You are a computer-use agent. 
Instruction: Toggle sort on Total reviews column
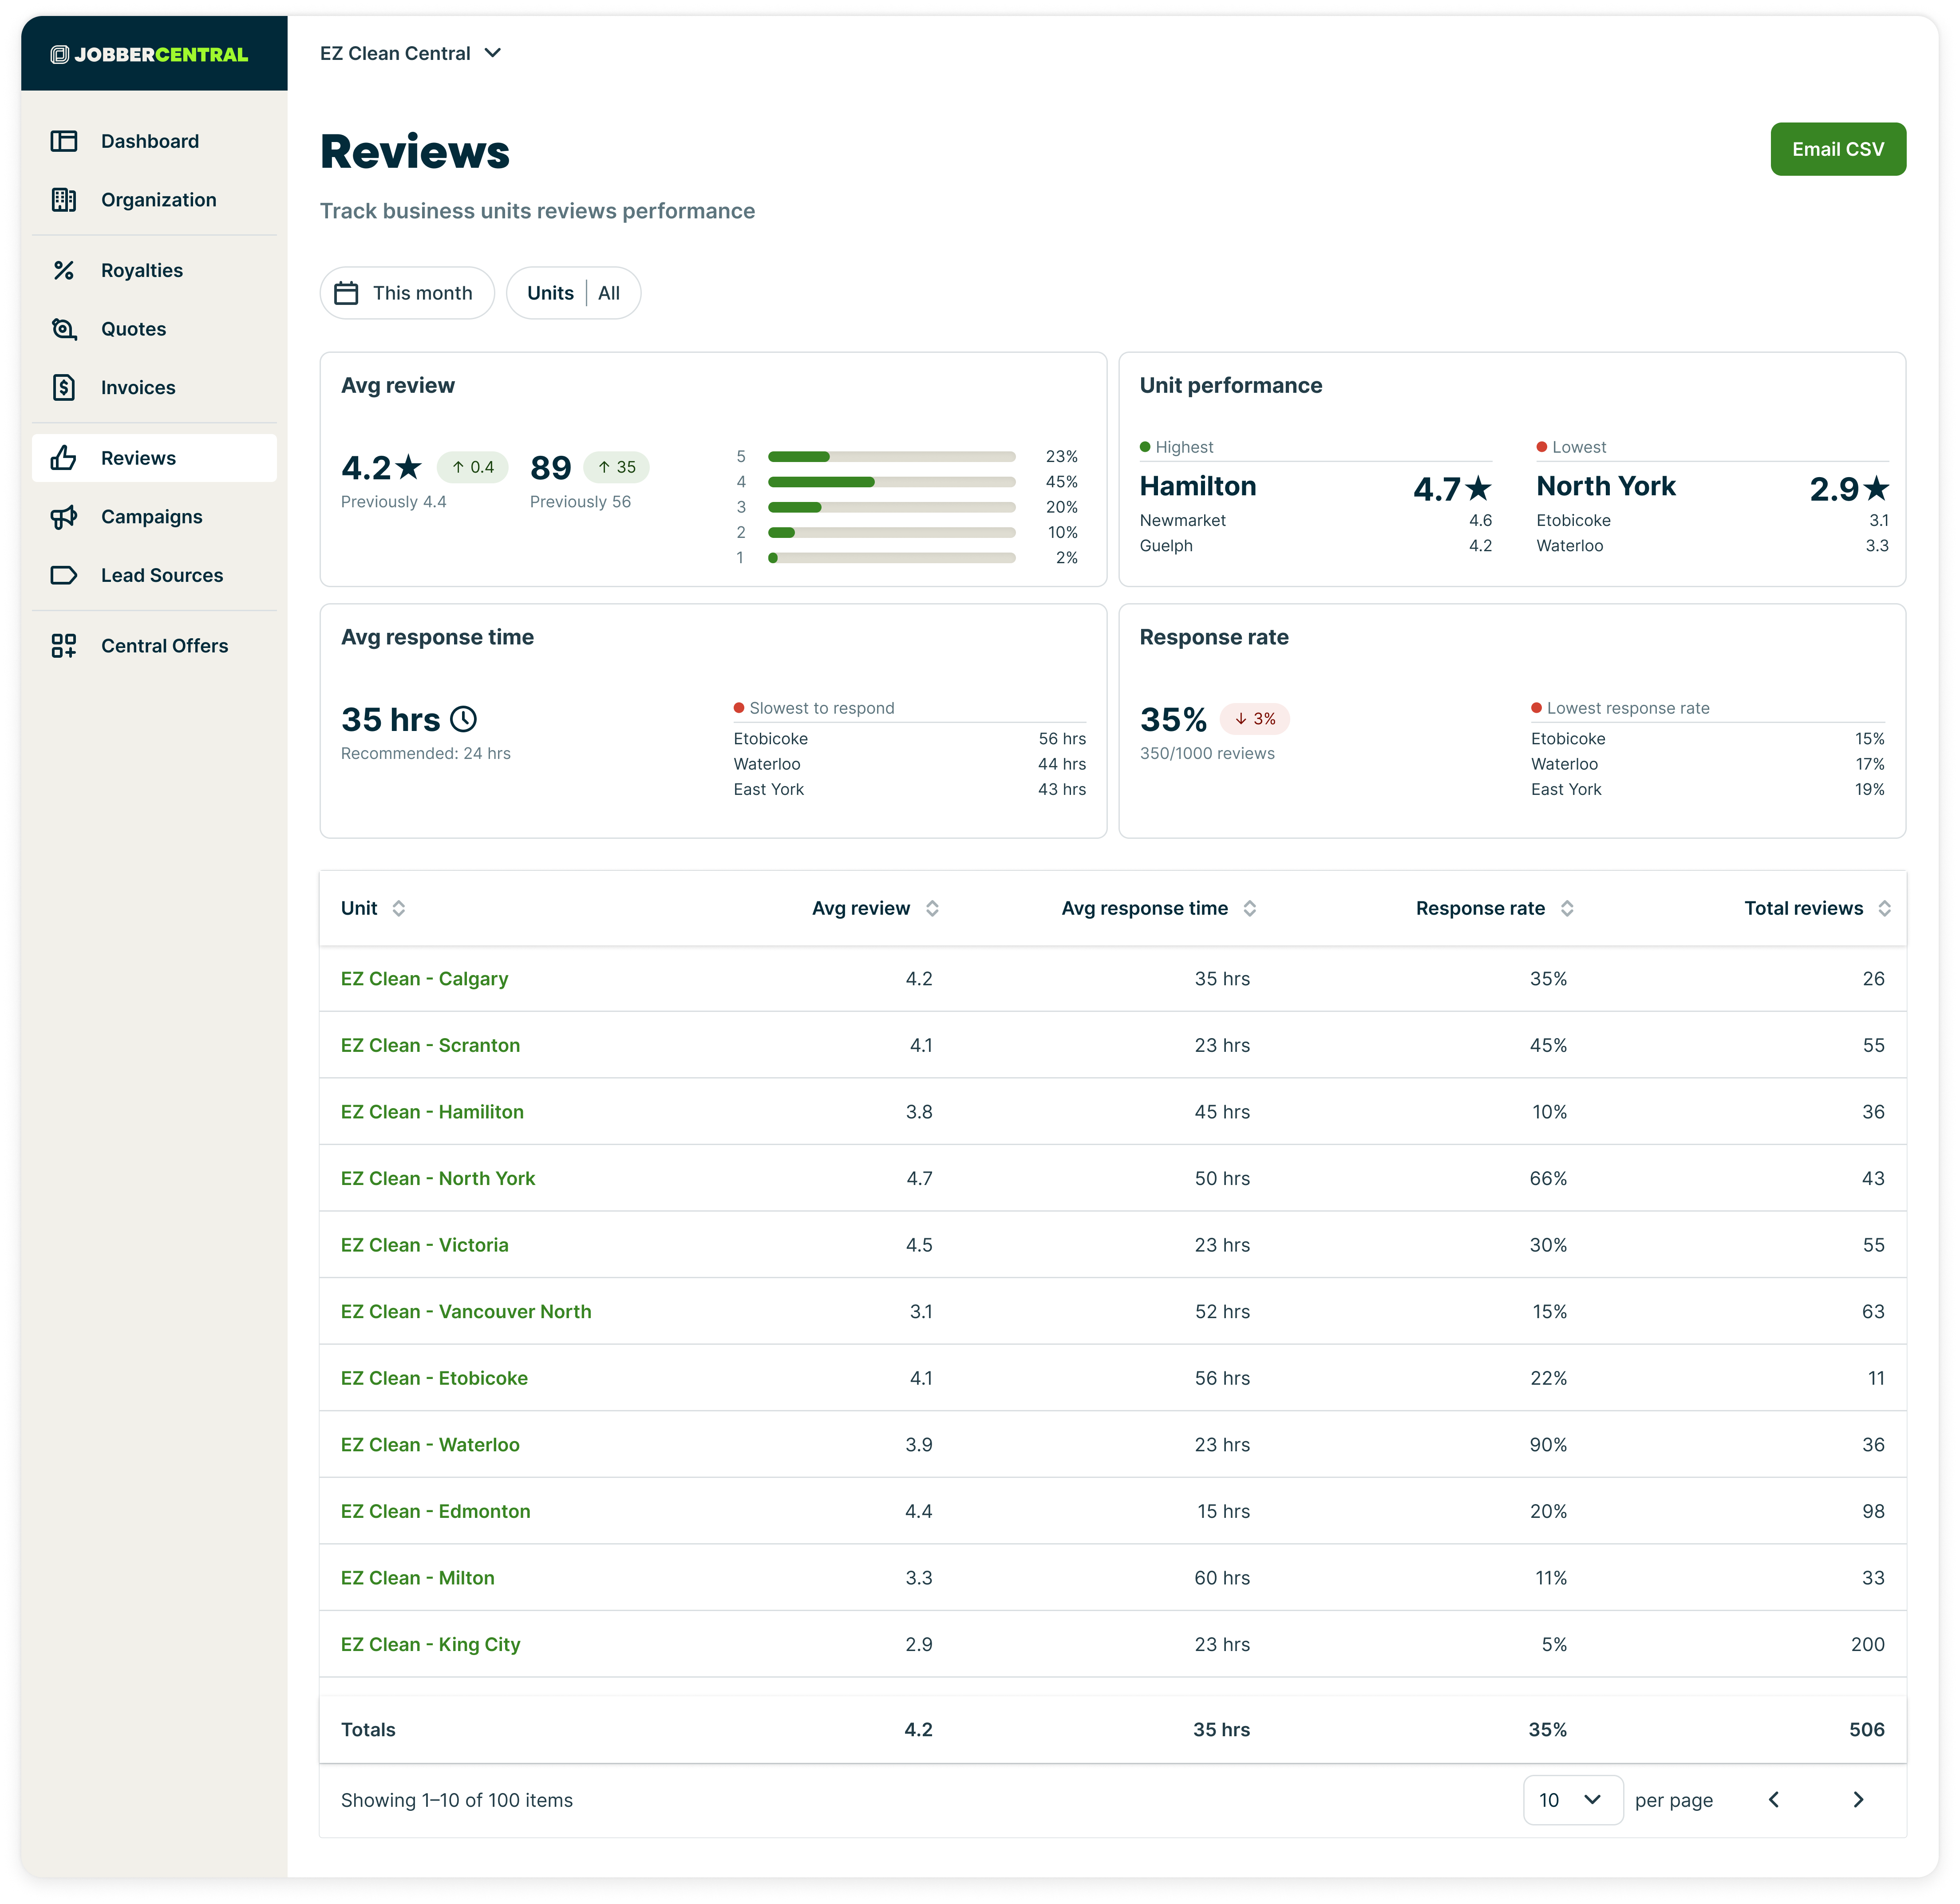[x=1884, y=908]
